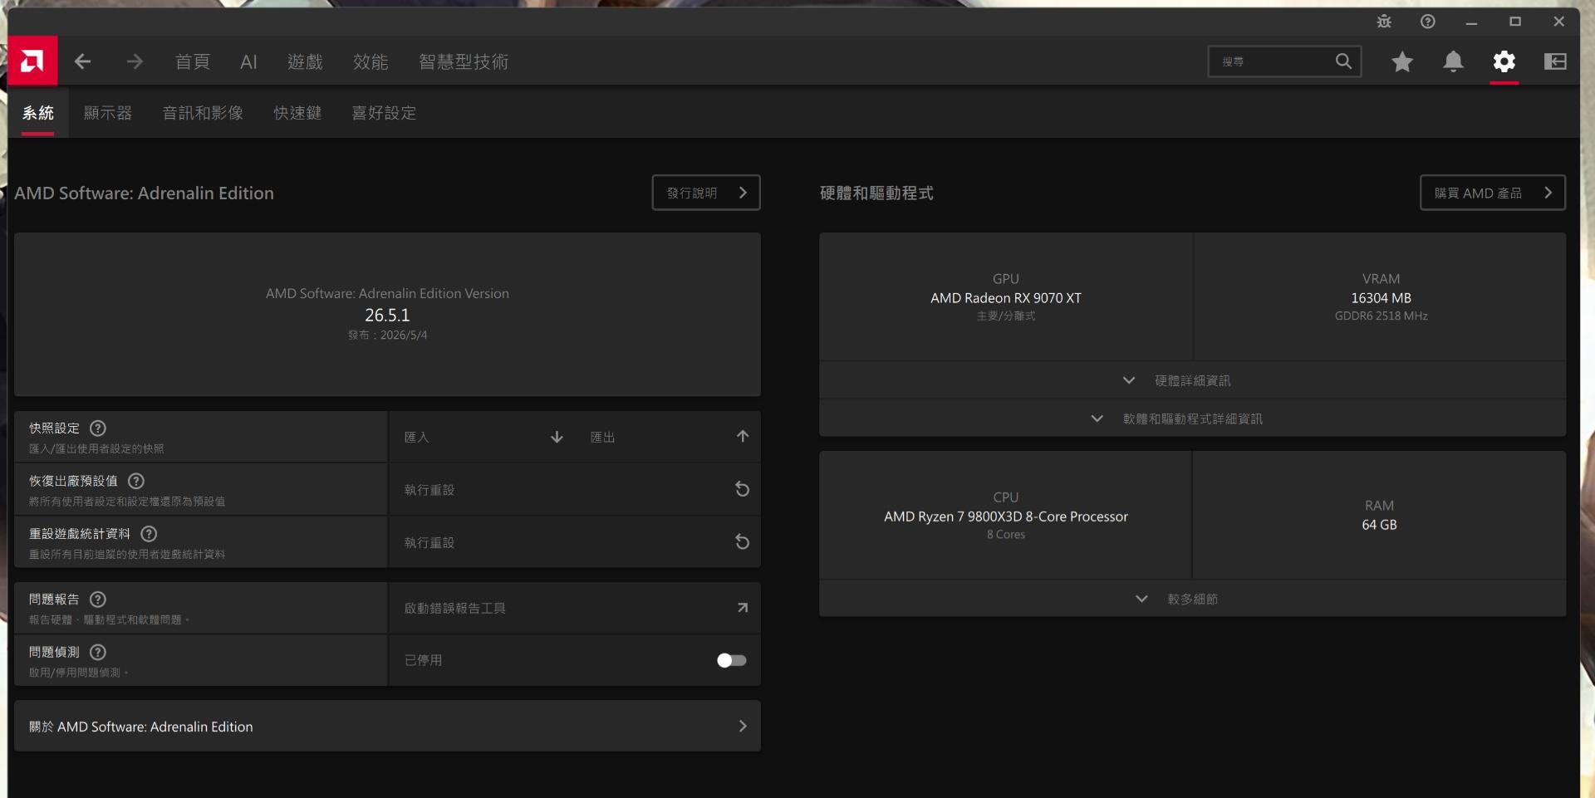Click version number 26.5.1
Image resolution: width=1595 pixels, height=798 pixels.
click(x=387, y=316)
